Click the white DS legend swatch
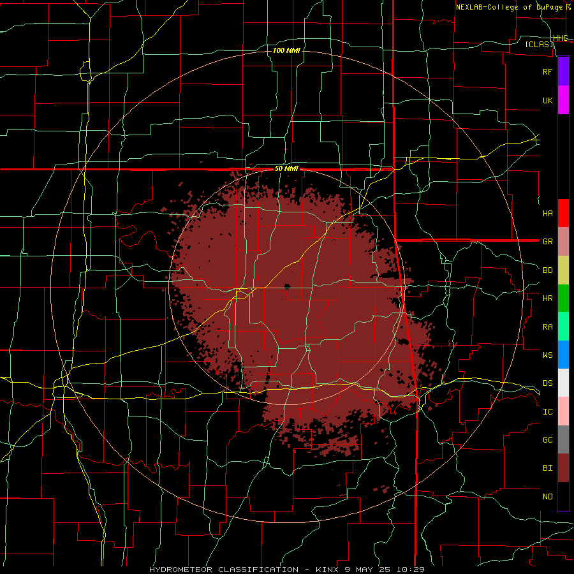 point(563,383)
